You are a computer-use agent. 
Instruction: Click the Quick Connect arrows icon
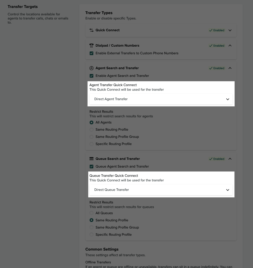click(x=91, y=30)
